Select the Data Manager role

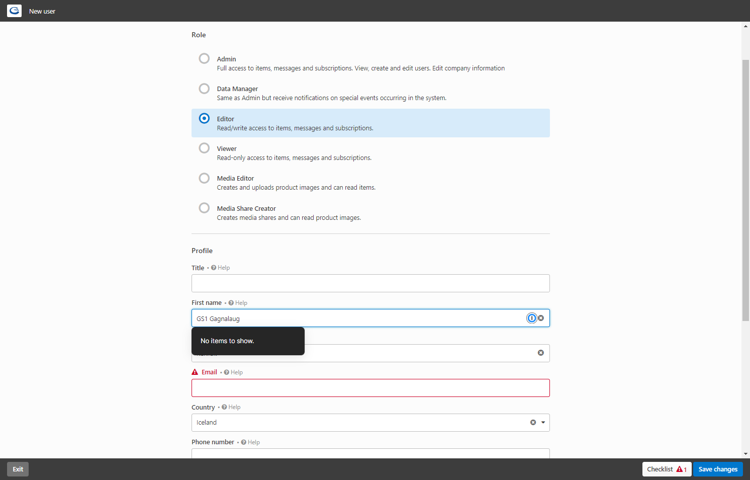coord(204,89)
